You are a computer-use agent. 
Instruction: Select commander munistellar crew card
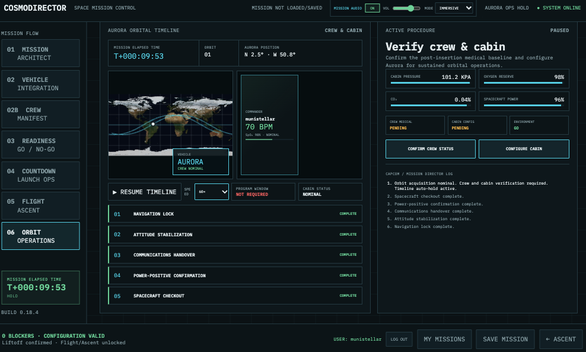(269, 125)
